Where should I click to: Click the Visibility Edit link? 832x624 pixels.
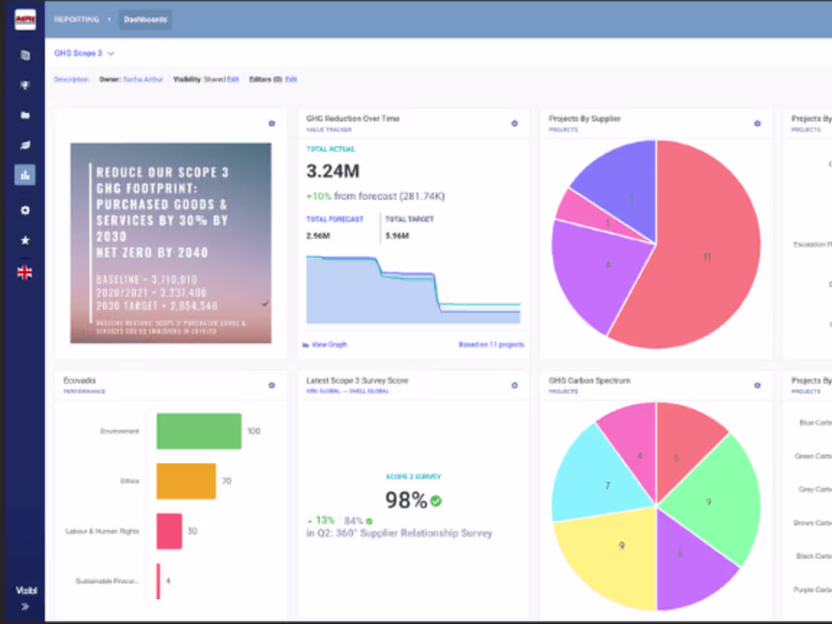coord(233,79)
